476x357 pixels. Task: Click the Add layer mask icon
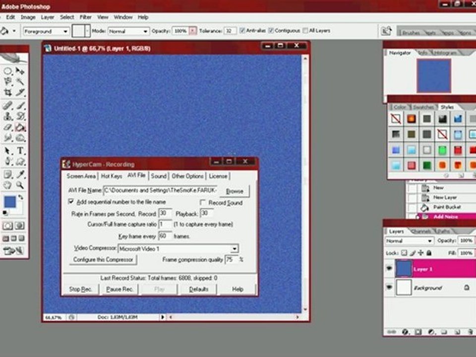click(418, 332)
